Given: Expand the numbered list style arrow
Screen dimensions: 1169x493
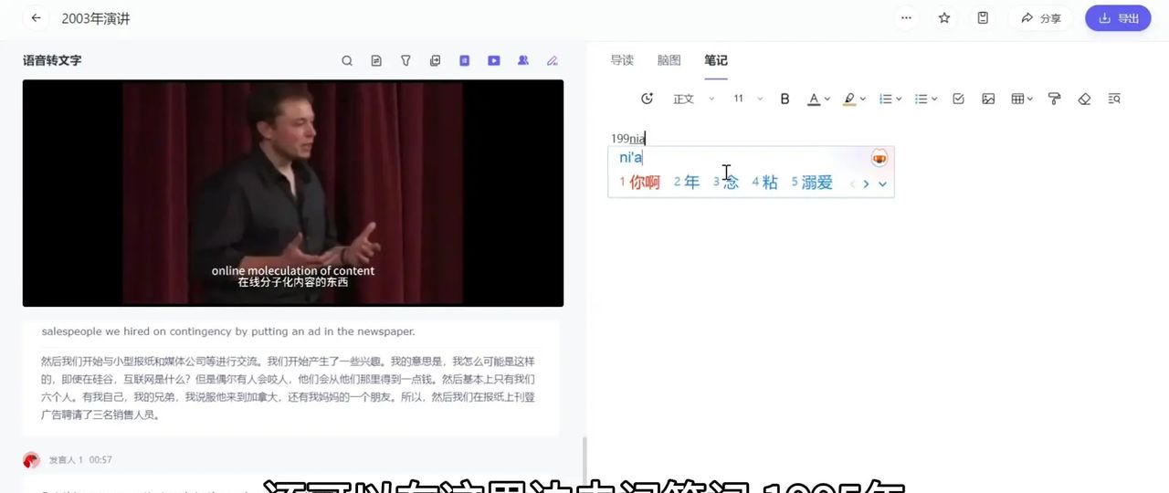Looking at the screenshot, I should pyautogui.click(x=899, y=99).
